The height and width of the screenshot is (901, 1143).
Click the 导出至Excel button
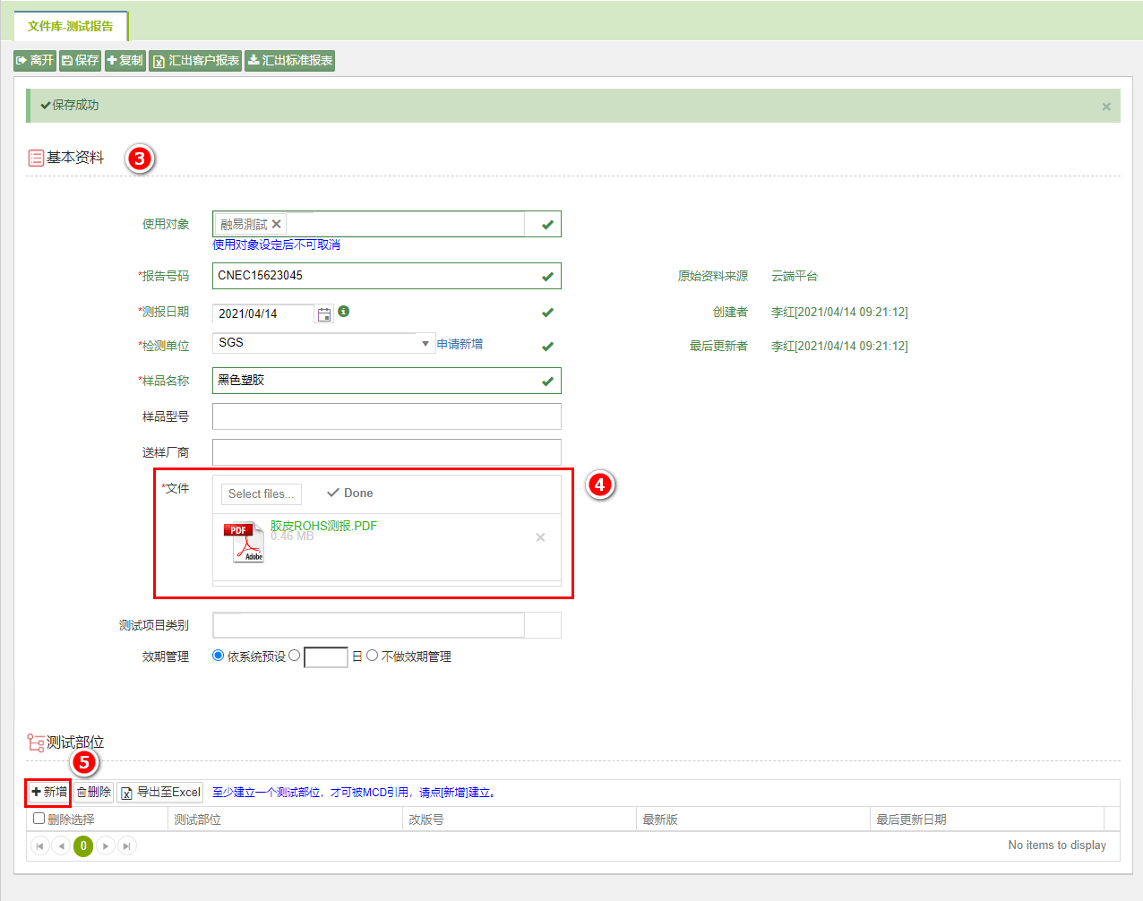click(161, 793)
